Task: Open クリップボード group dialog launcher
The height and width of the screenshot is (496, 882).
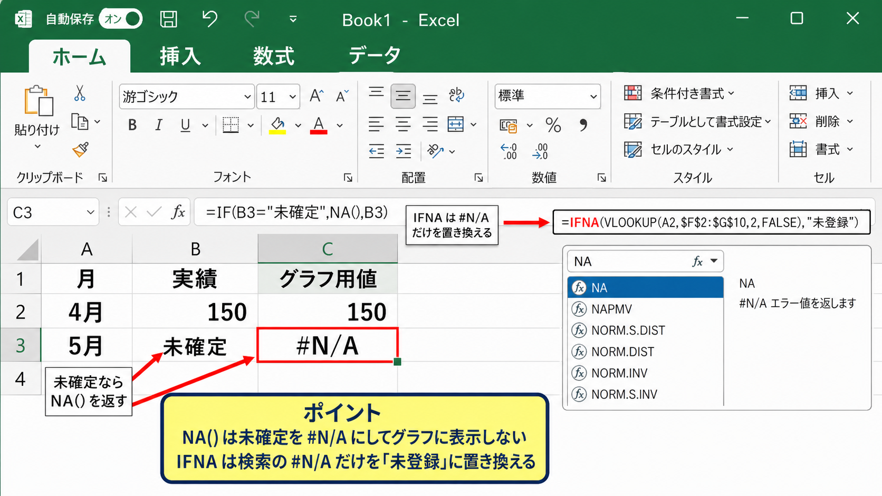Action: (103, 178)
